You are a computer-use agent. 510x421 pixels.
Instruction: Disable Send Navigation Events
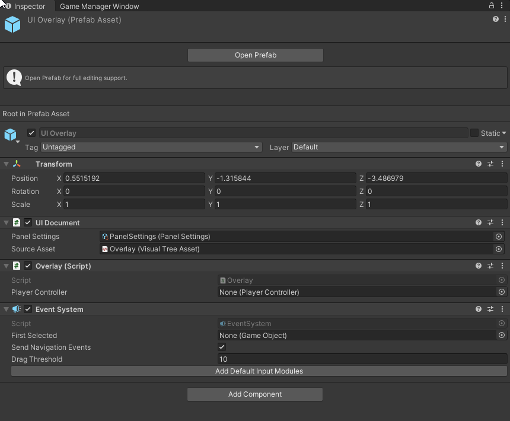coord(222,347)
